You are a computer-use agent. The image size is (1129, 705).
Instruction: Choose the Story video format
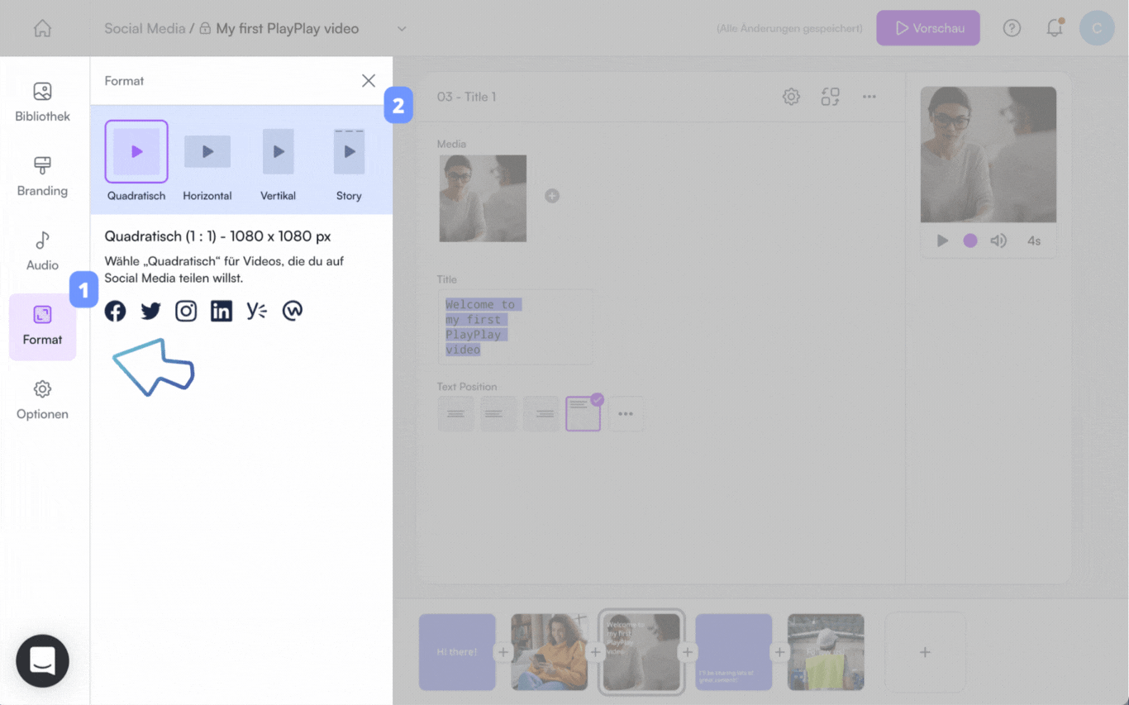[x=349, y=161]
